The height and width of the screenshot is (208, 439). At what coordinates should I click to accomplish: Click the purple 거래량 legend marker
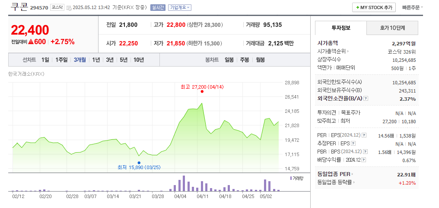click(291, 178)
